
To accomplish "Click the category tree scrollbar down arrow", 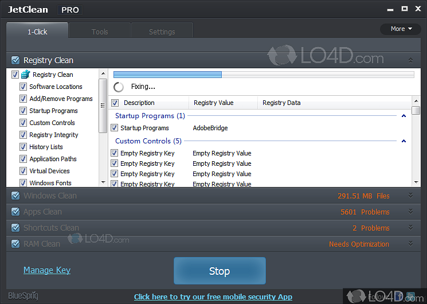I will (x=103, y=182).
